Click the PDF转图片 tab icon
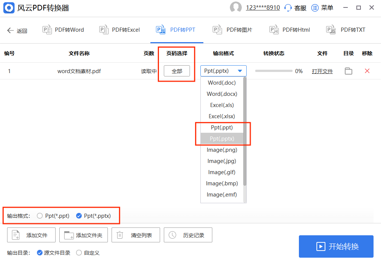Screen dimensions: 381x264 (218, 29)
